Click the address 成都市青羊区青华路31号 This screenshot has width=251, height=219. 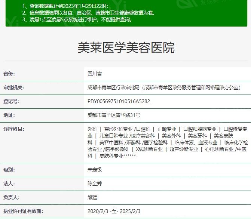click(x=114, y=115)
